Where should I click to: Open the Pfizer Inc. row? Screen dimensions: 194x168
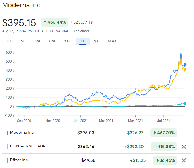pos(19,160)
